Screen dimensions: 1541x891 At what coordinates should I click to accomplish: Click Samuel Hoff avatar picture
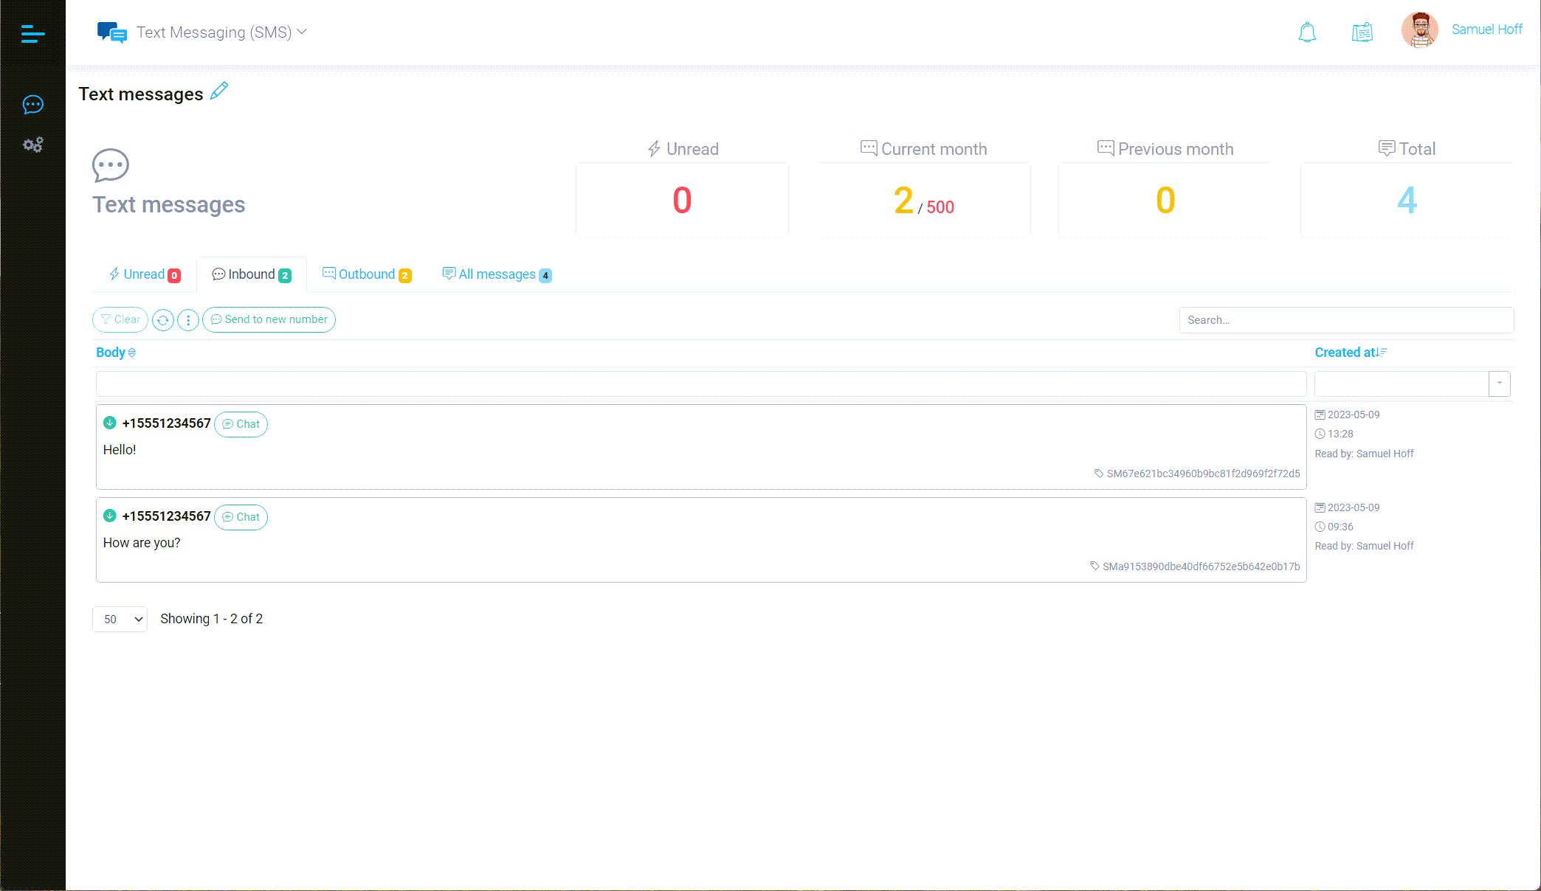[x=1419, y=30]
